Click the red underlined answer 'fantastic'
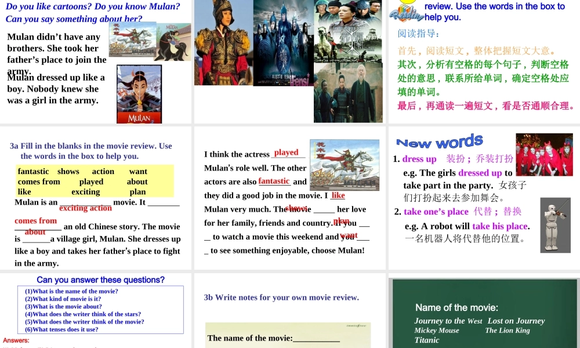 [274, 181]
